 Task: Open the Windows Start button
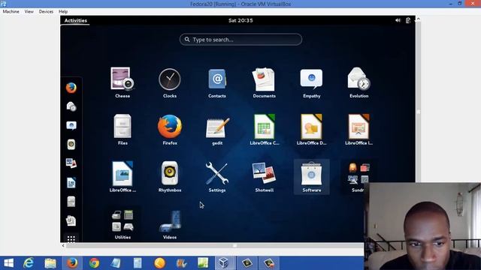(x=8, y=263)
